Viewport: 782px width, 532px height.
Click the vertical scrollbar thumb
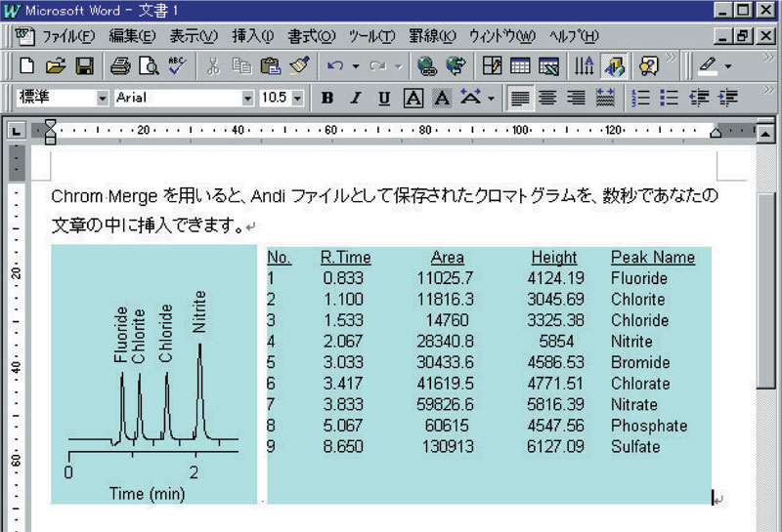[x=765, y=289]
